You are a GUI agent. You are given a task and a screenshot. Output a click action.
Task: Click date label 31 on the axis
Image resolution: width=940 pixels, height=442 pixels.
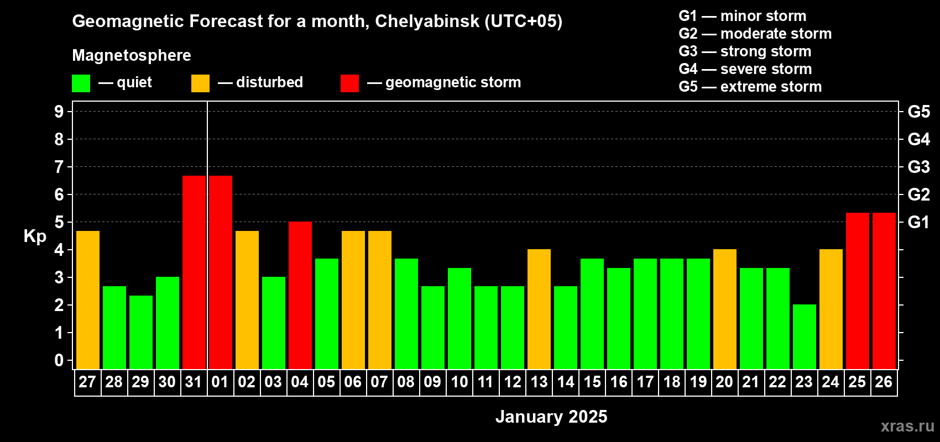[x=194, y=382]
